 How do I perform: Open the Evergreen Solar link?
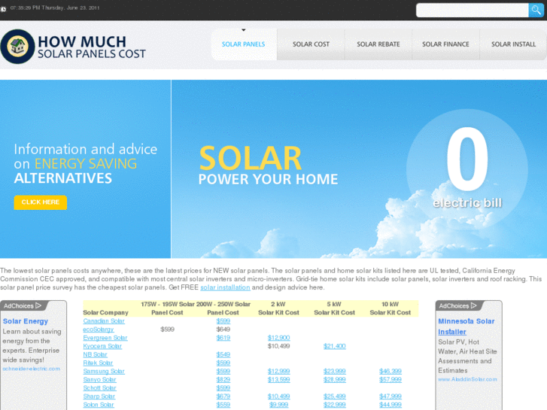[x=105, y=338]
